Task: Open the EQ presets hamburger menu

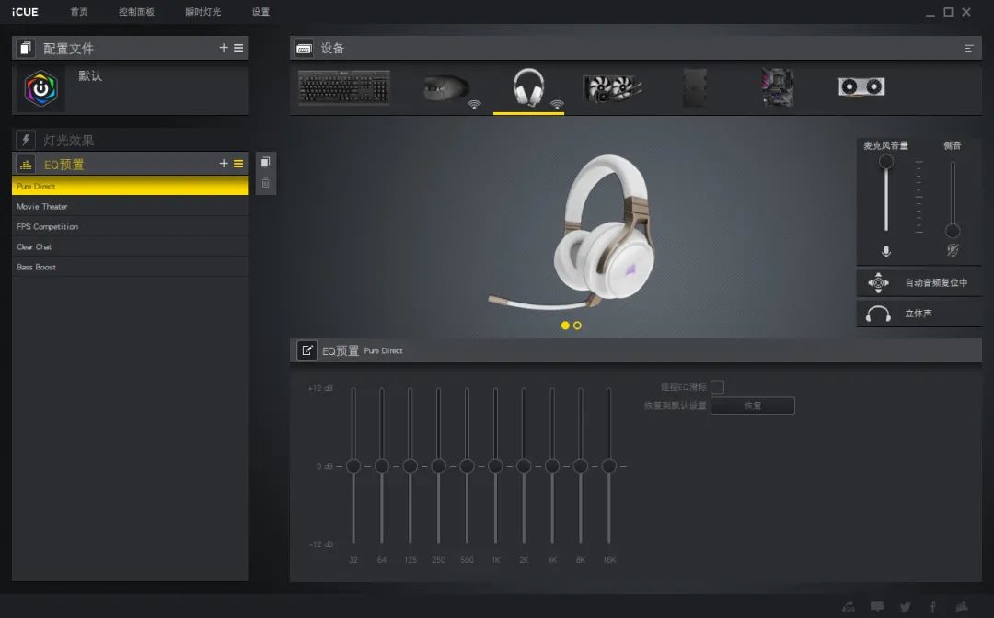Action: click(238, 164)
